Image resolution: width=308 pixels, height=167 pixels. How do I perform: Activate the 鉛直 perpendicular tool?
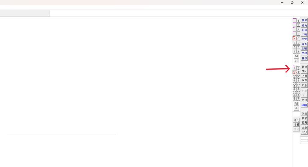coord(304,30)
